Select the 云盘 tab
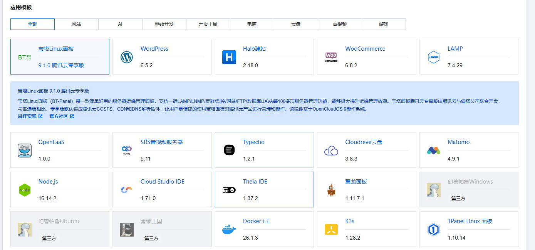The width and height of the screenshot is (535, 250). point(296,24)
